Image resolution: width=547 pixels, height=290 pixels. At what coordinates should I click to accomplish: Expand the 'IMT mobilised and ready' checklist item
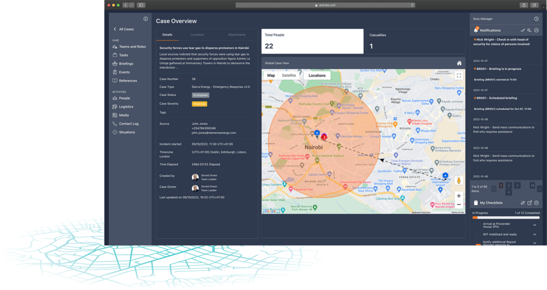tap(535, 234)
